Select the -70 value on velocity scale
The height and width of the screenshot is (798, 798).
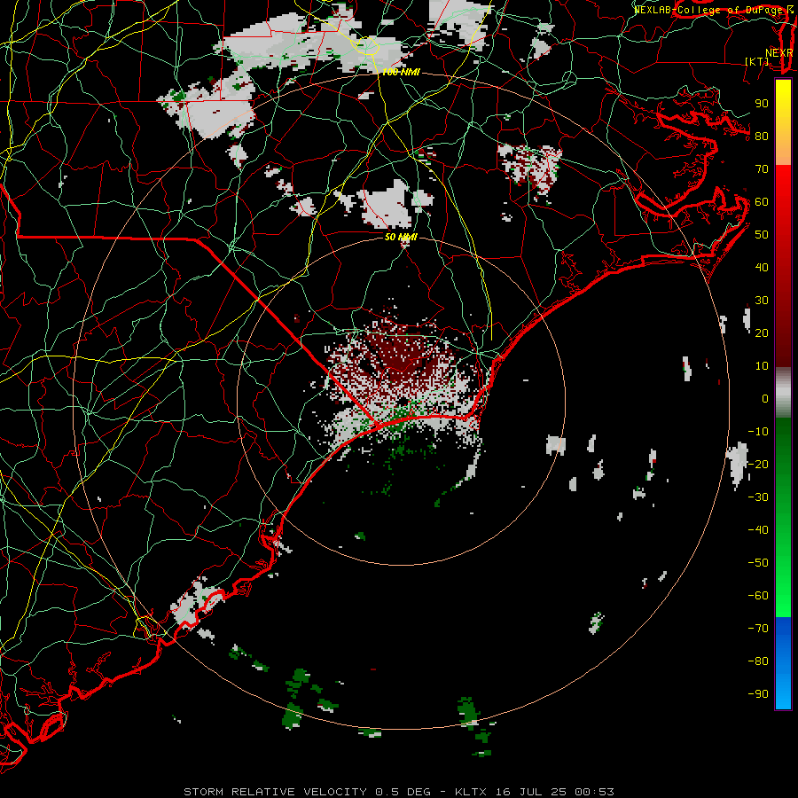tap(758, 629)
